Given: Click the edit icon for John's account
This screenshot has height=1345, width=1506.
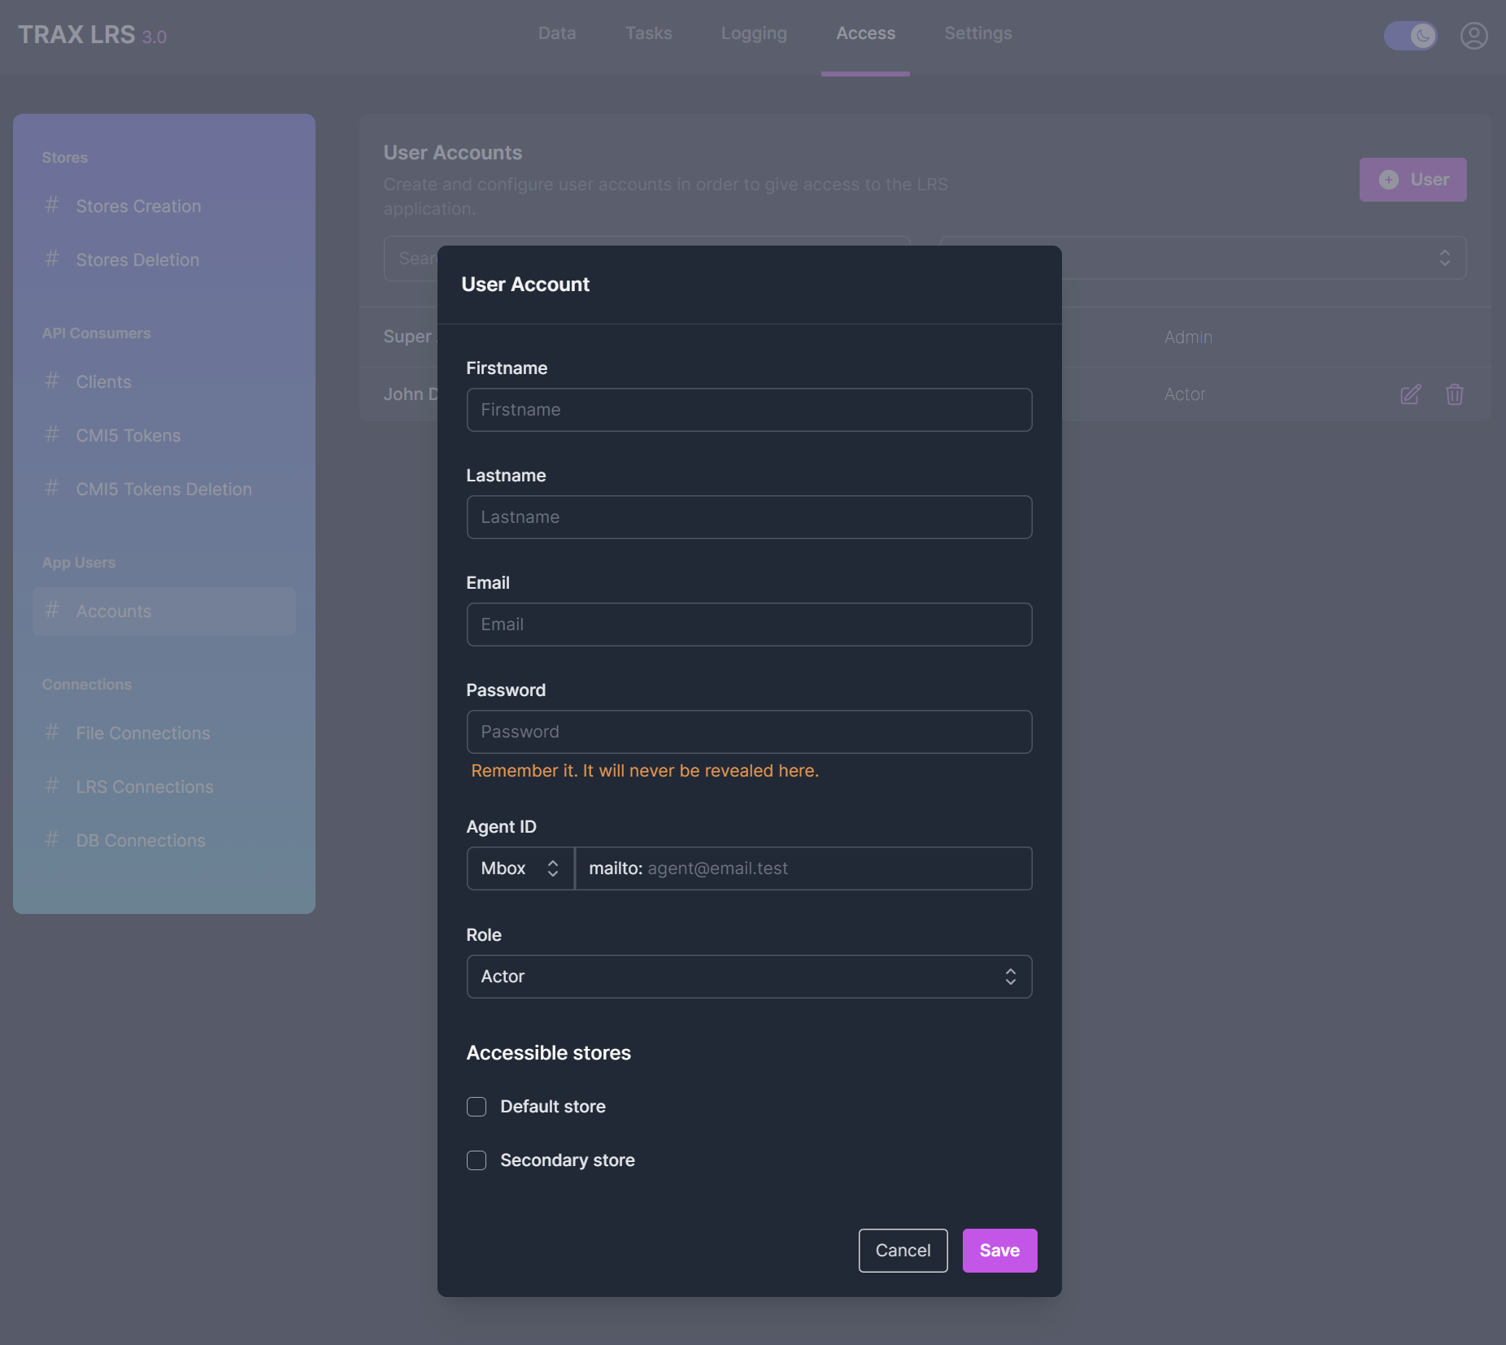Looking at the screenshot, I should (x=1410, y=394).
